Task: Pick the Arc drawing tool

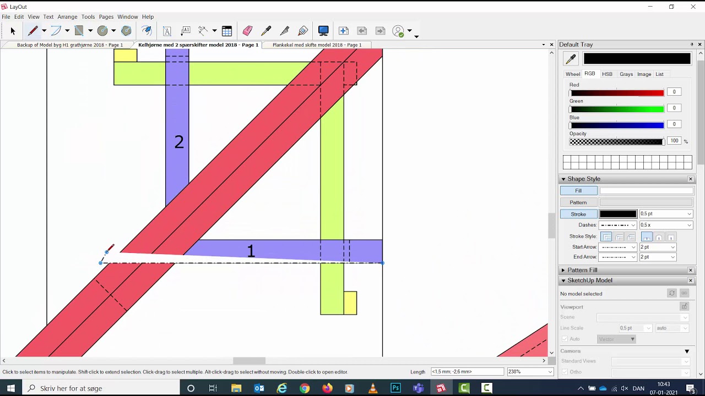Action: (x=56, y=31)
